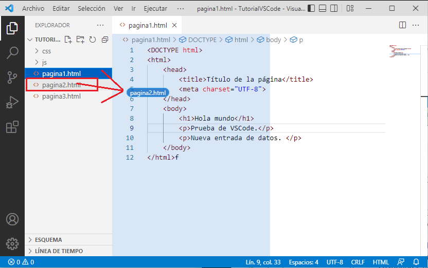This screenshot has height=268, width=428.
Task: Click p breadcrumb item
Action: click(296, 40)
